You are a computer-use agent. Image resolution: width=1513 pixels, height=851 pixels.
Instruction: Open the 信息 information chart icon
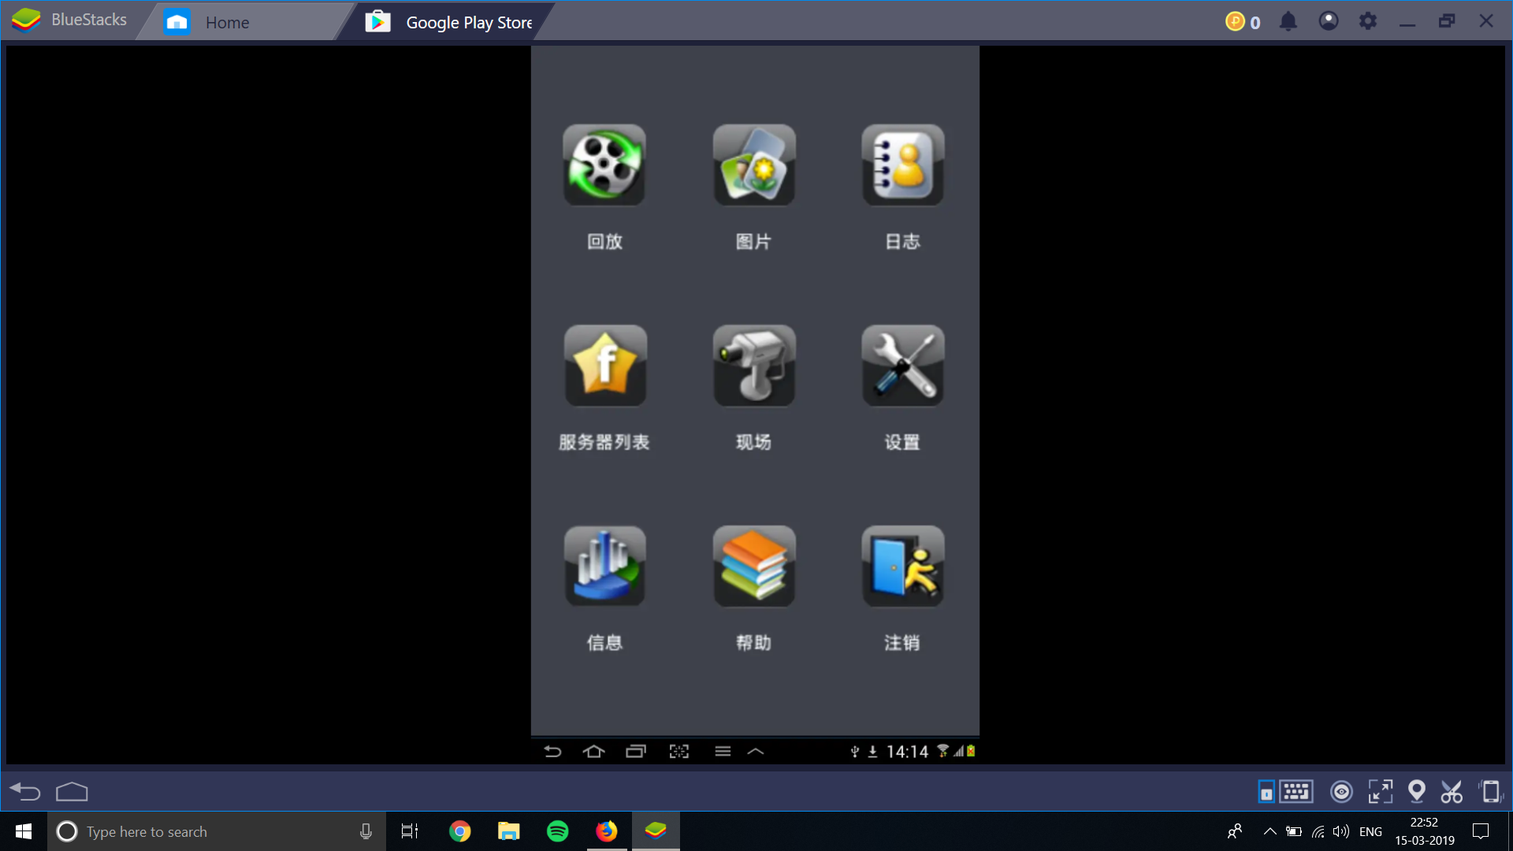(x=604, y=567)
